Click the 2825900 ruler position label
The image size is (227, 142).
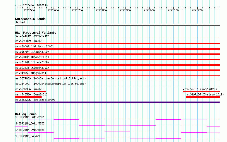pyautogui.click(x=125, y=10)
